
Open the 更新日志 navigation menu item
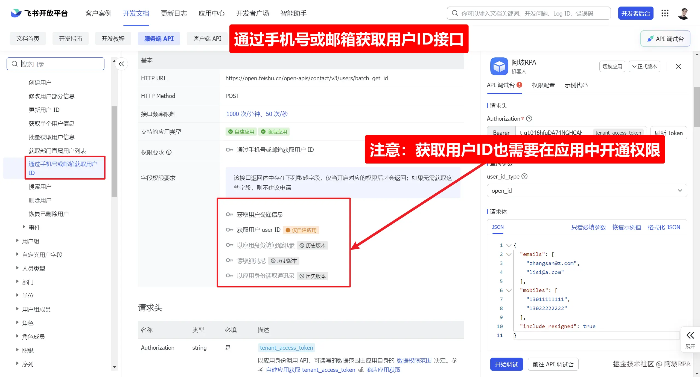174,13
